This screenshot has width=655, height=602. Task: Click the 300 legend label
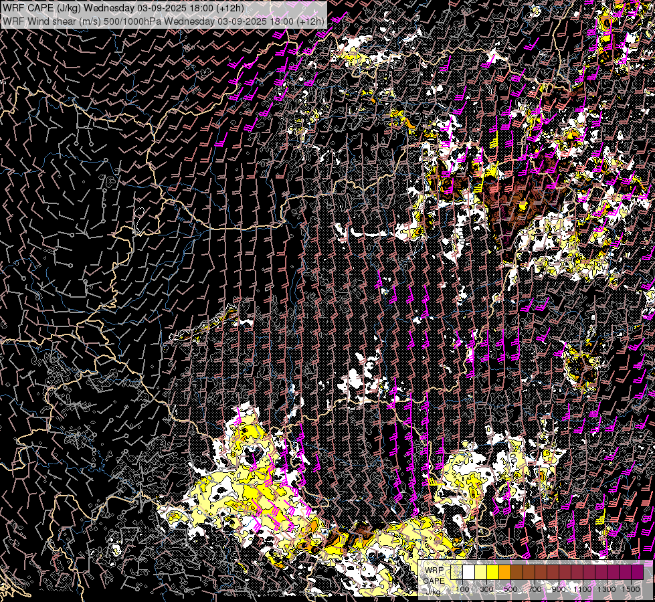tap(486, 589)
